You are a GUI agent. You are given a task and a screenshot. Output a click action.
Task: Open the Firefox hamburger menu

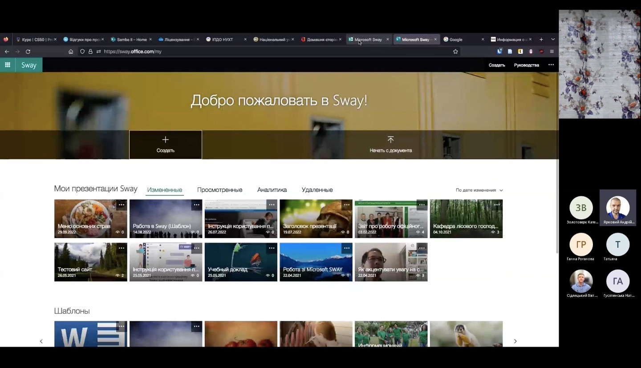coord(552,52)
